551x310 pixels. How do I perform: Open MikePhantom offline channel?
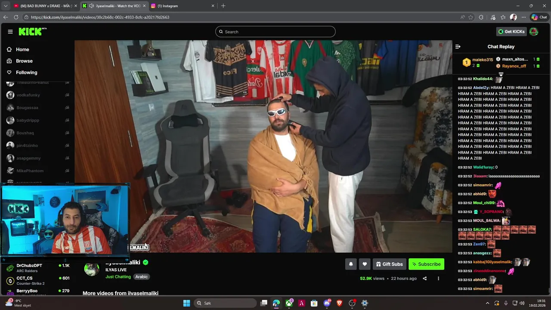[x=37, y=171]
